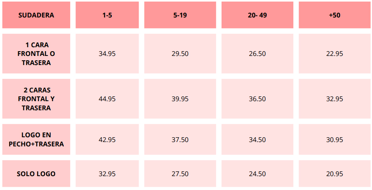372x190 pixels.
Task: Click the 36.50 price cell
Action: tap(257, 99)
